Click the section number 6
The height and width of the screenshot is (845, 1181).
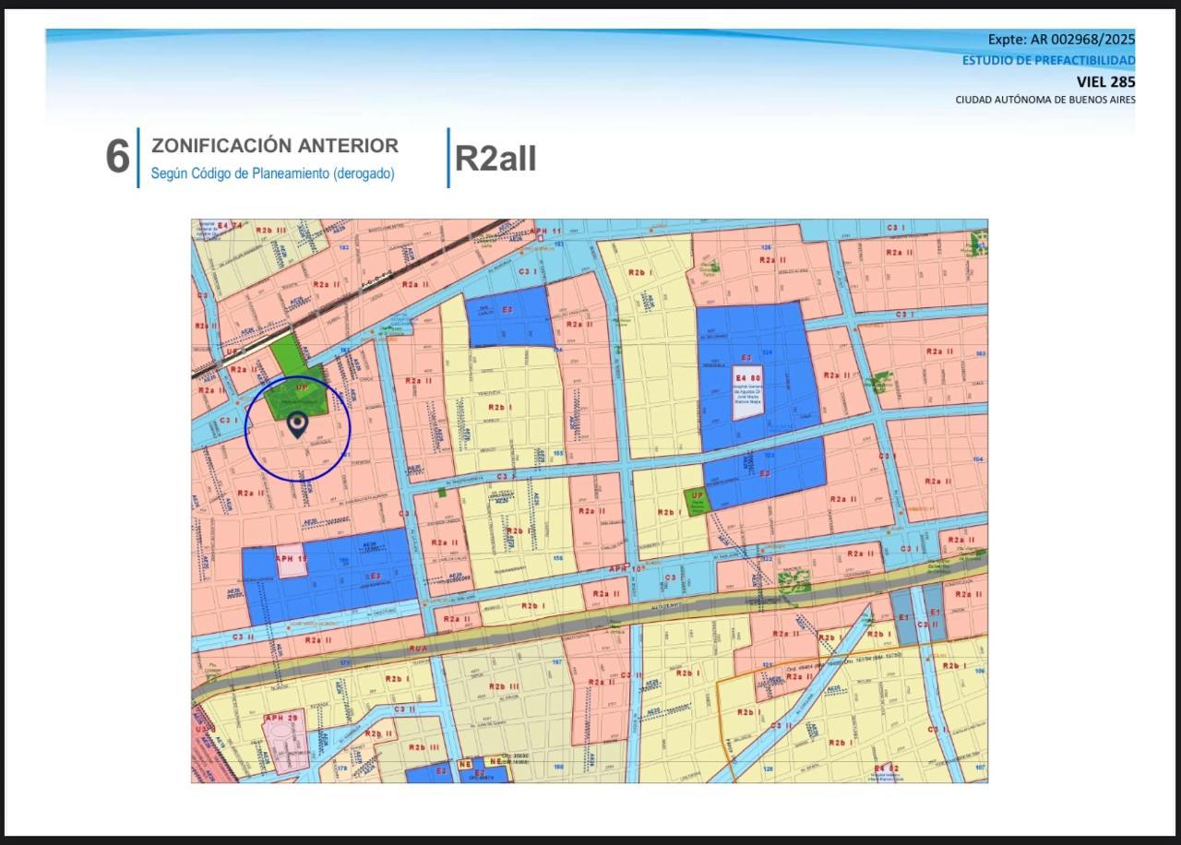[x=117, y=157]
